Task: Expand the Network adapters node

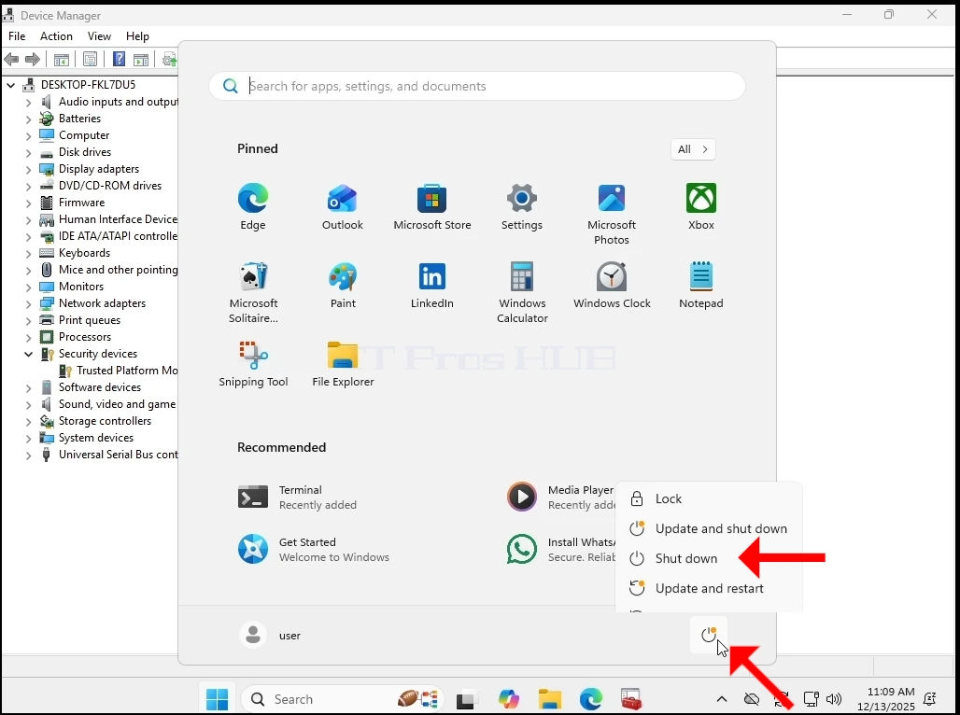Action: click(x=28, y=303)
